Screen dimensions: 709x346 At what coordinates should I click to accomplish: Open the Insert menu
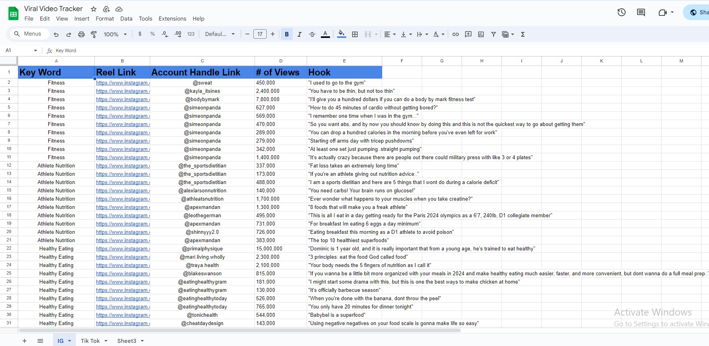tap(82, 19)
